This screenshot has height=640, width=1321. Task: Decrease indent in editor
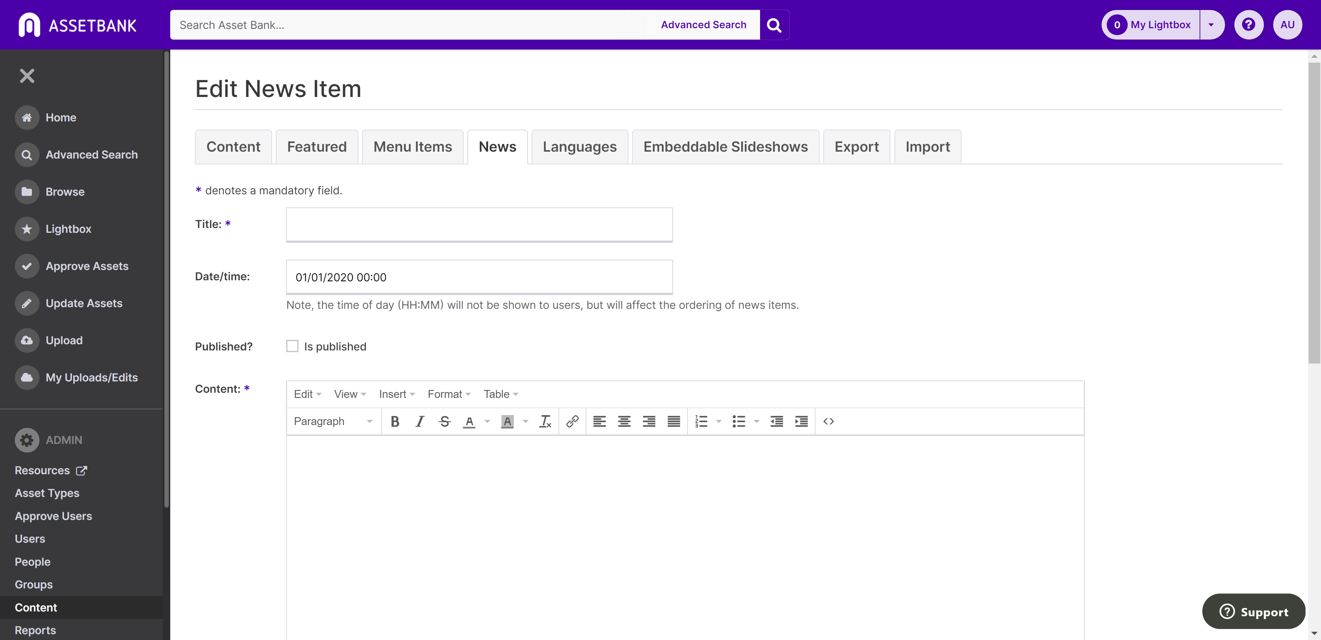(777, 422)
